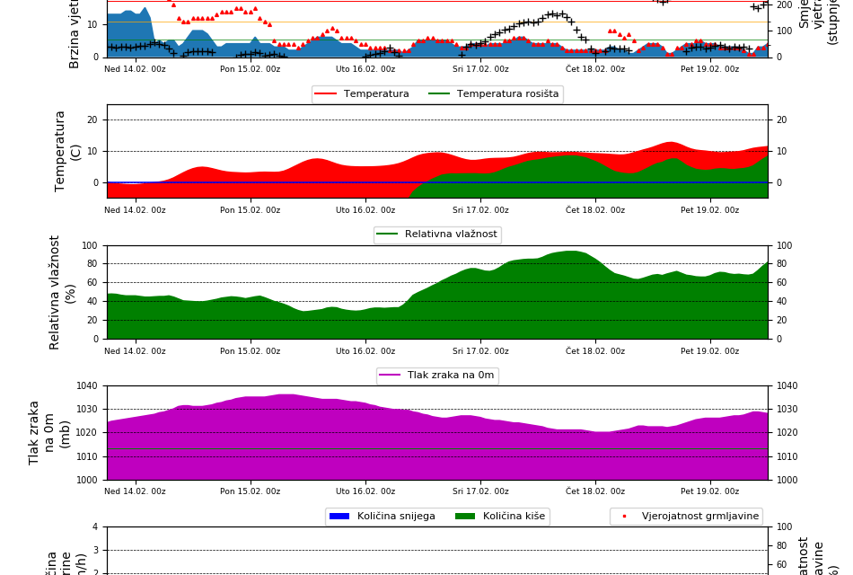
Task: Click the green swatch beside Količina kiše
Action: (465, 517)
